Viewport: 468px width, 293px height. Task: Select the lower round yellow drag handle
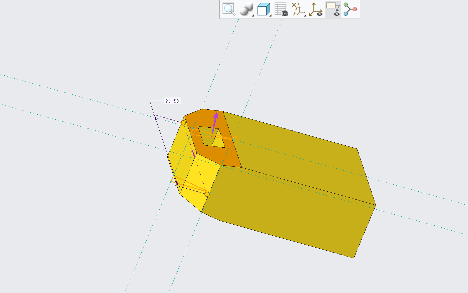(x=207, y=194)
